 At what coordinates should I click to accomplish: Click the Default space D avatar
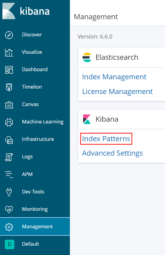pos(10,244)
